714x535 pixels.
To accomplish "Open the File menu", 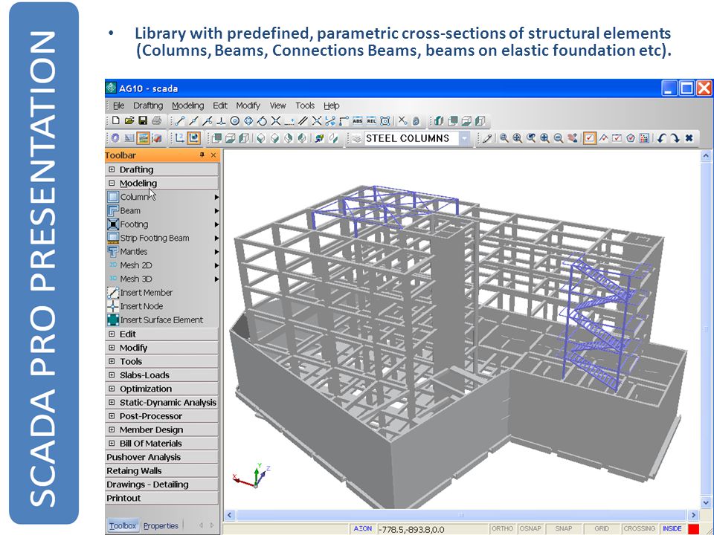I will point(119,106).
